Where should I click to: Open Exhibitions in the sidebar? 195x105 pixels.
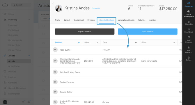click(x=14, y=30)
